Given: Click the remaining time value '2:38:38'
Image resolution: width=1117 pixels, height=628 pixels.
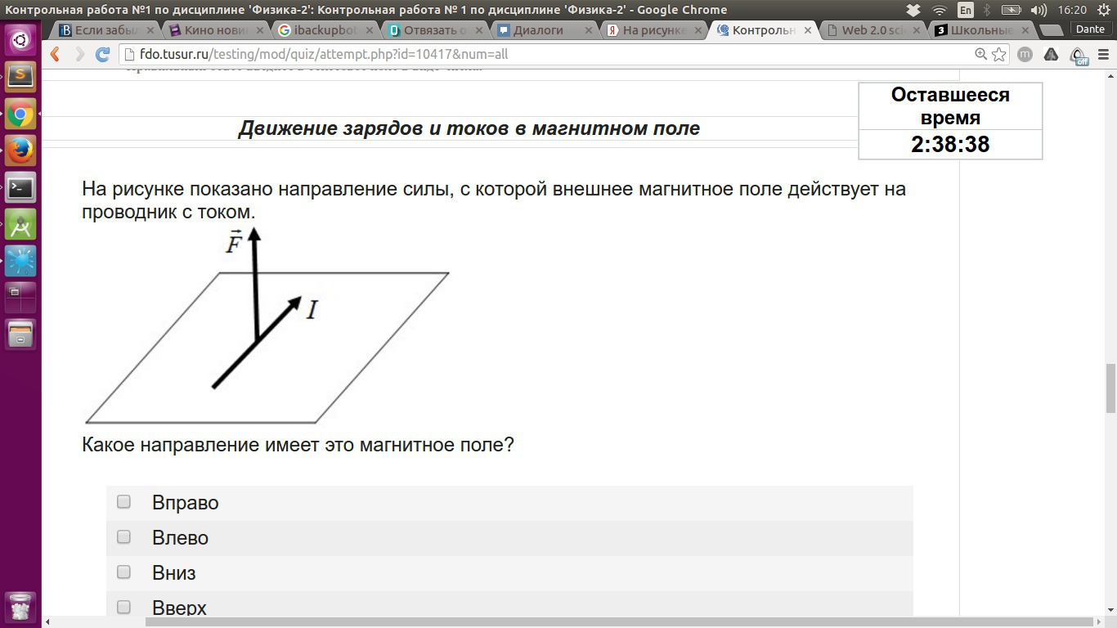Looking at the screenshot, I should (x=950, y=145).
